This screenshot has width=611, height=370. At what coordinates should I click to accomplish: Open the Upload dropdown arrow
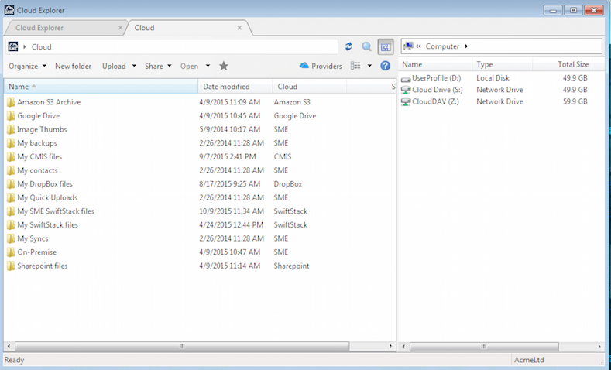pos(135,67)
